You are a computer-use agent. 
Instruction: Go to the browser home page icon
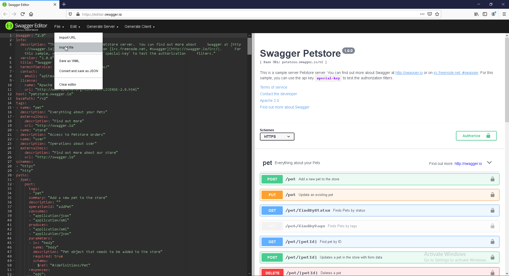31,14
